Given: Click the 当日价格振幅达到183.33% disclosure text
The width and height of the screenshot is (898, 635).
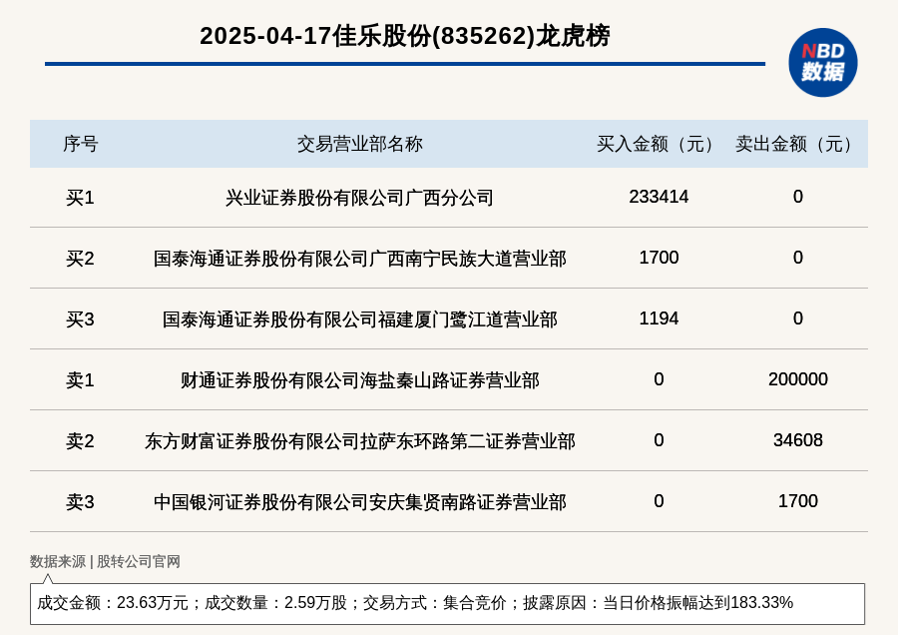Looking at the screenshot, I should coord(697,602).
